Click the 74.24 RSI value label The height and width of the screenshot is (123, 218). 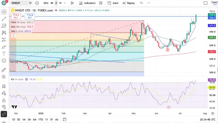[212, 80]
